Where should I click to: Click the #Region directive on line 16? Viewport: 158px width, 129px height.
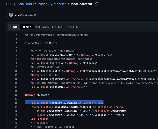point(30,95)
